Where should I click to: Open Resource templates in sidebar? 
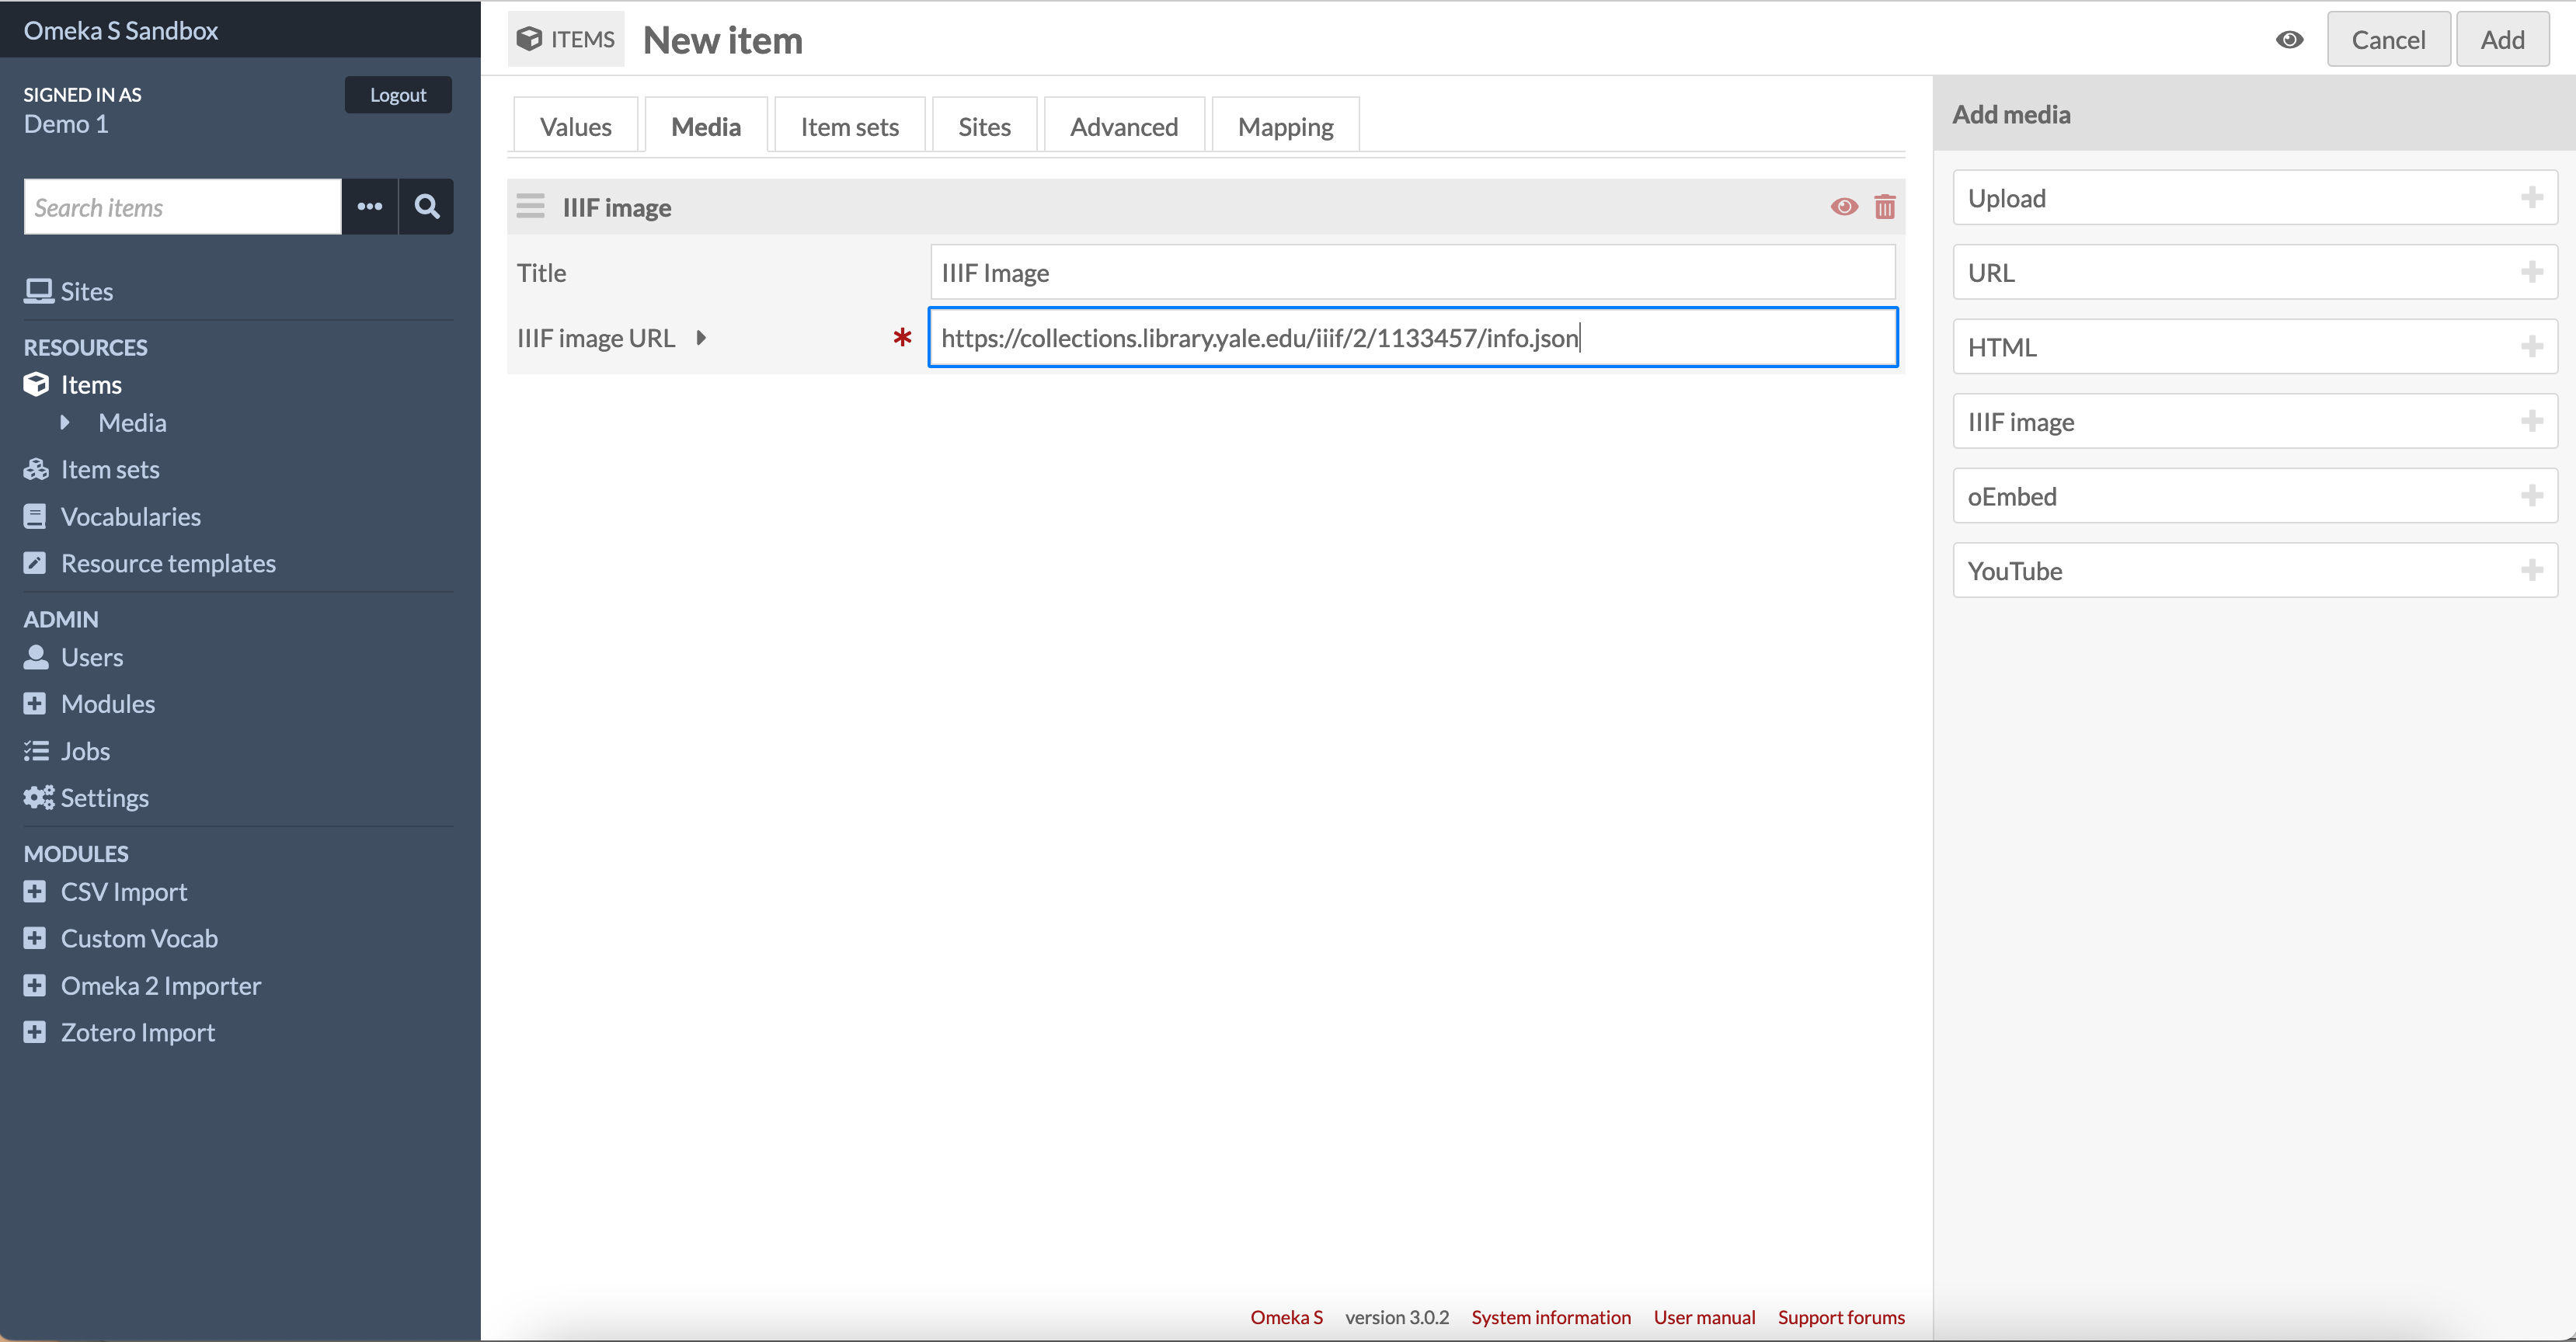pos(150,563)
